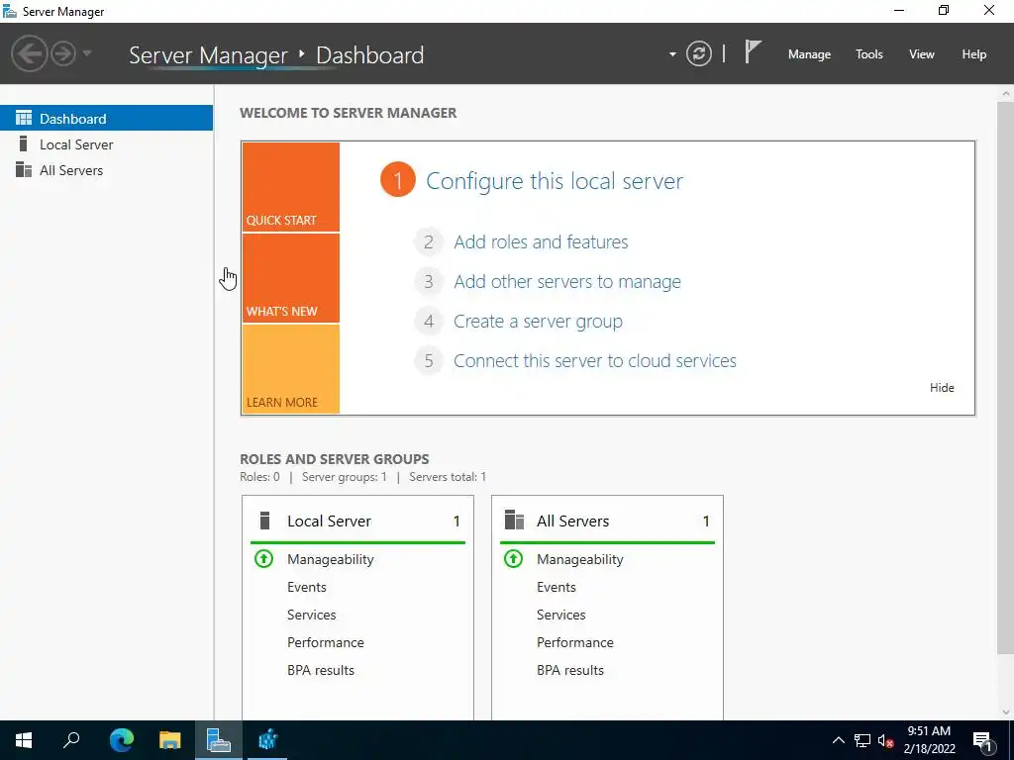Screen dimensions: 1014x760
Task: Open the WHAT'S NEW tile
Action: pos(291,278)
